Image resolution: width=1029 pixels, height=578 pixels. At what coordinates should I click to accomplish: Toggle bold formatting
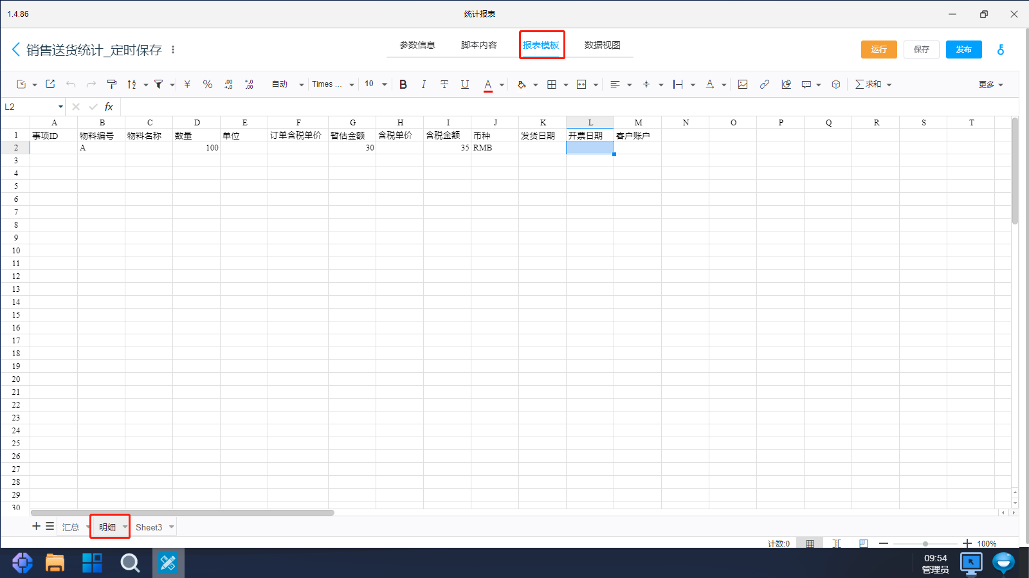403,84
